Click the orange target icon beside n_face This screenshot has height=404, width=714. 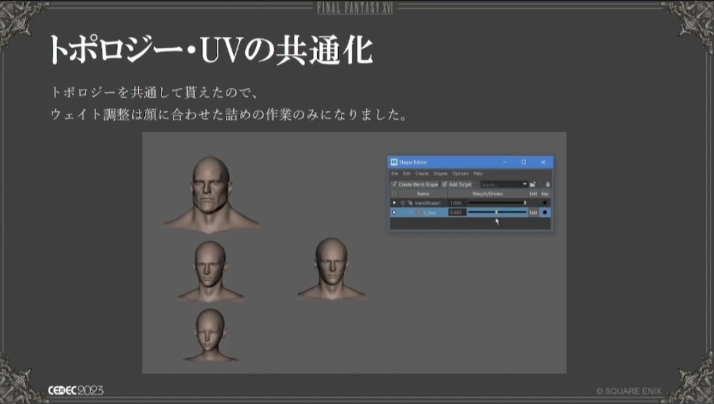click(x=418, y=213)
